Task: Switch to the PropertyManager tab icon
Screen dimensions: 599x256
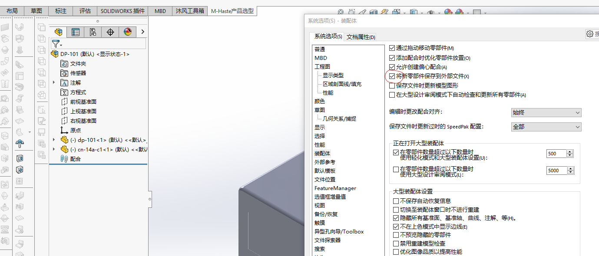Action: 76,32
